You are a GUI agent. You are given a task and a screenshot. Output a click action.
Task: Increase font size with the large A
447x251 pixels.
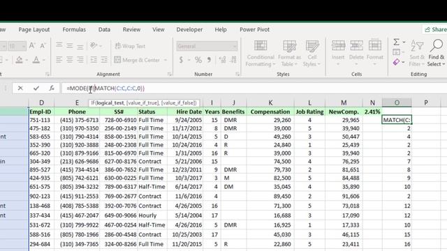pos(32,46)
